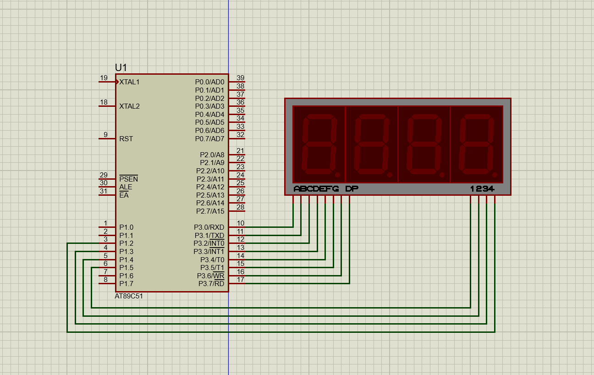This screenshot has height=375, width=594.
Task: Click the P3.0/RXD pin label
Action: coord(209,227)
